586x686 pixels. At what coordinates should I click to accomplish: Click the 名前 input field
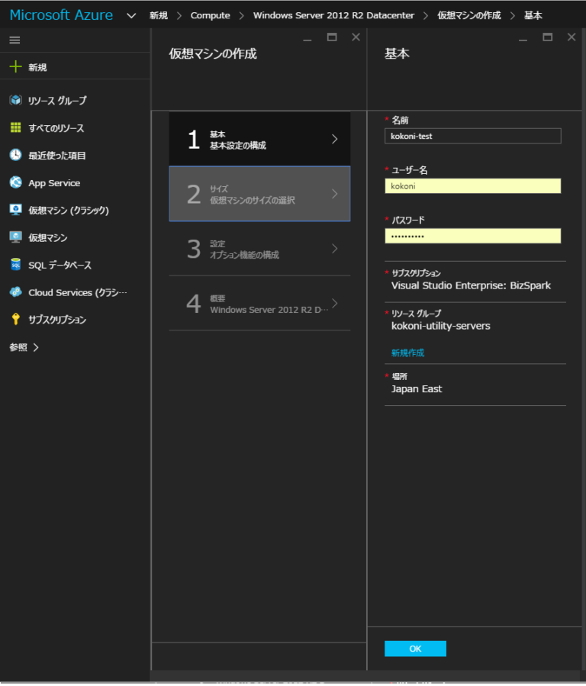pos(473,136)
